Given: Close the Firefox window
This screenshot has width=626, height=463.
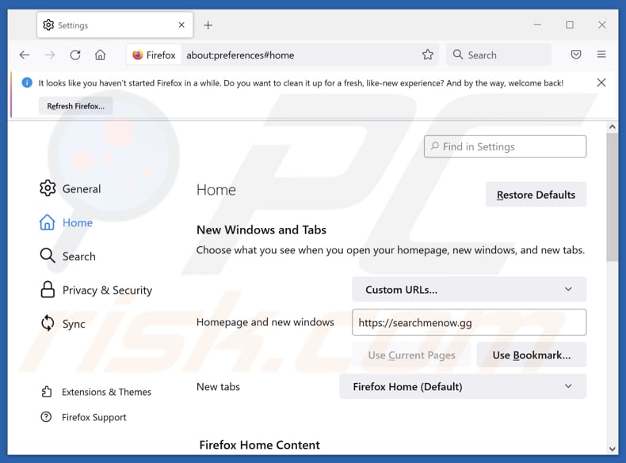Looking at the screenshot, I should (602, 25).
